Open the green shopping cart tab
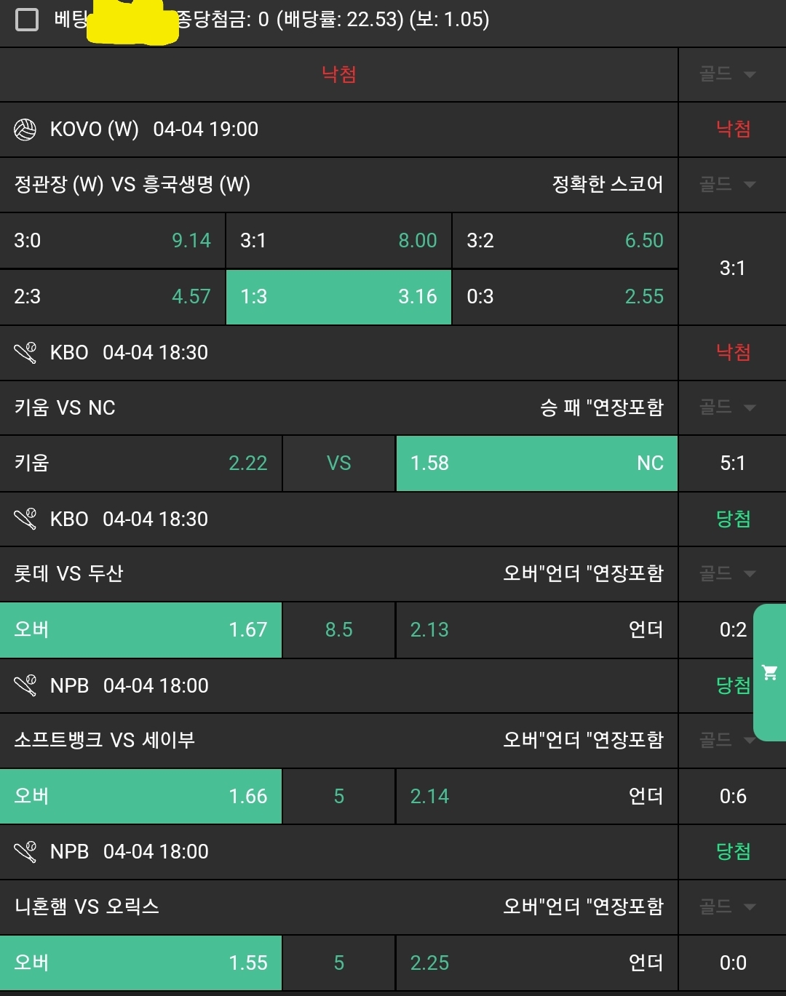This screenshot has width=786, height=996. tap(769, 672)
